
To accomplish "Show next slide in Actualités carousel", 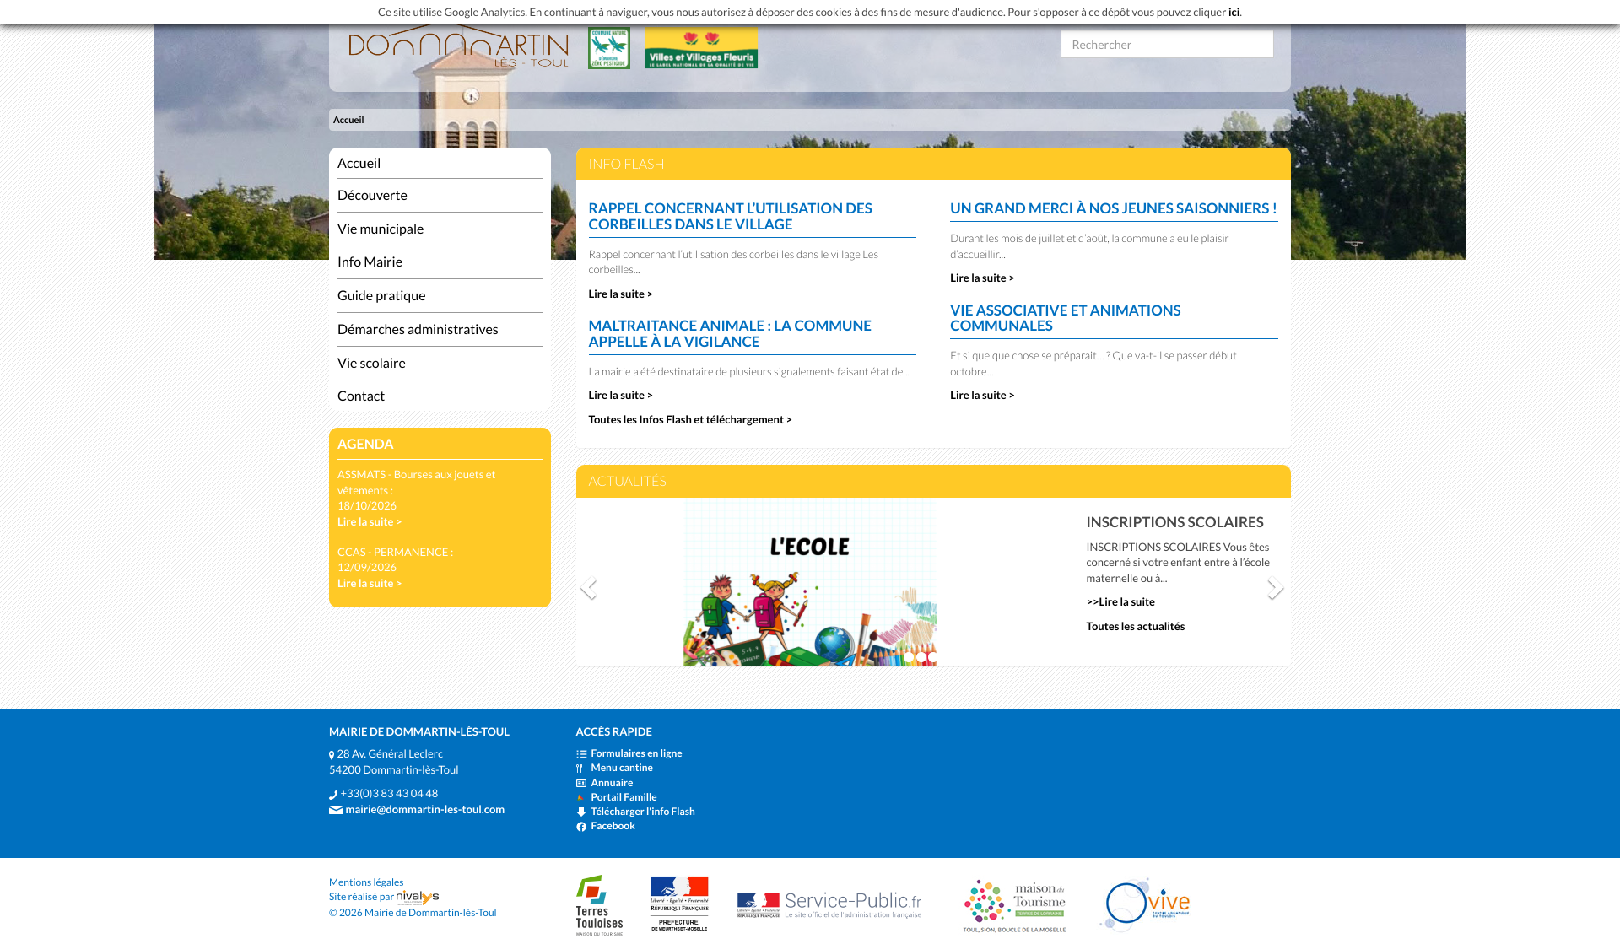I will click(x=1276, y=587).
